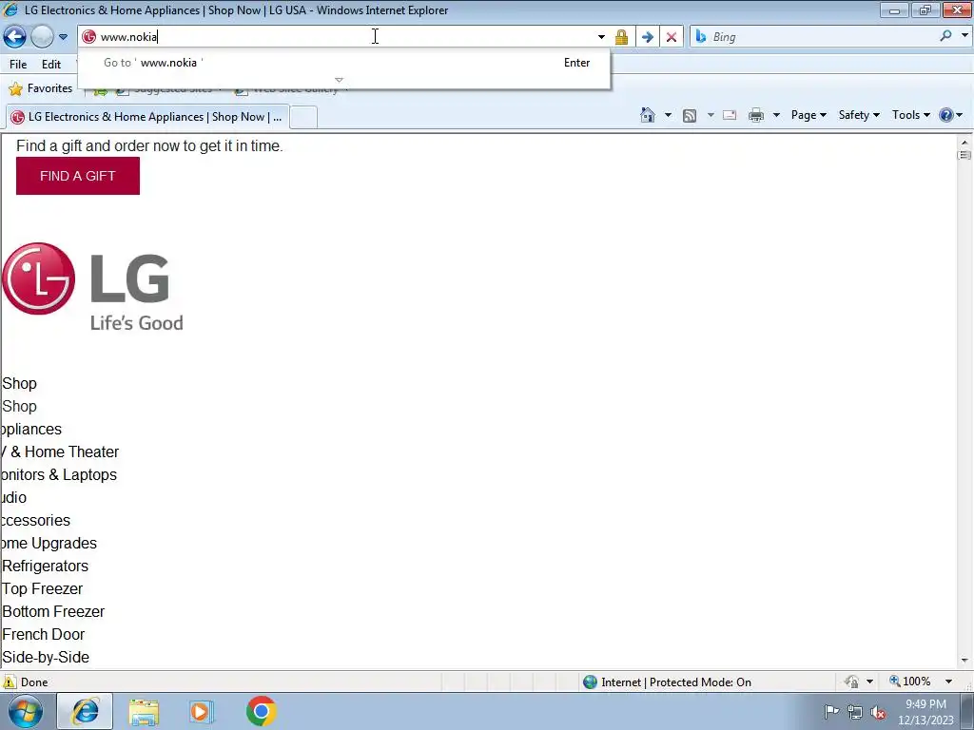Viewport: 974px width, 730px height.
Task: Expand the autocomplete list chevron
Action: [339, 80]
